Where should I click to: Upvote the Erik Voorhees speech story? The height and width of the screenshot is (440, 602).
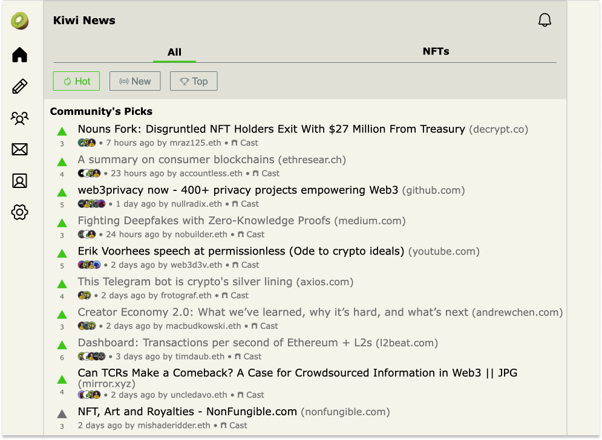[x=62, y=254]
